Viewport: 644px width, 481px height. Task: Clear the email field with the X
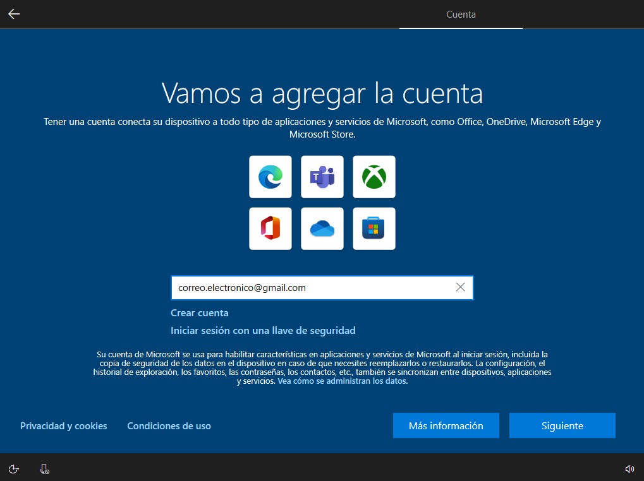461,287
